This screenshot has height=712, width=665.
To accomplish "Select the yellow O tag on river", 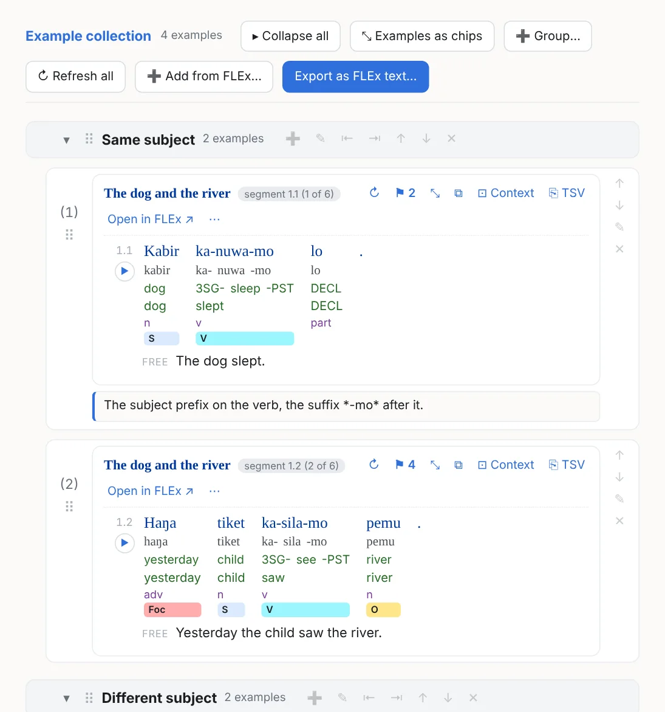I will tap(383, 610).
